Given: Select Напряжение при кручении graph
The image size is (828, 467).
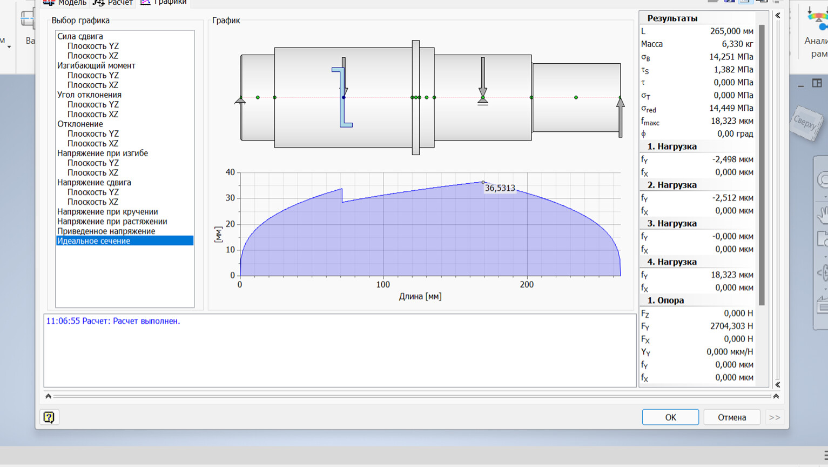Looking at the screenshot, I should point(107,211).
